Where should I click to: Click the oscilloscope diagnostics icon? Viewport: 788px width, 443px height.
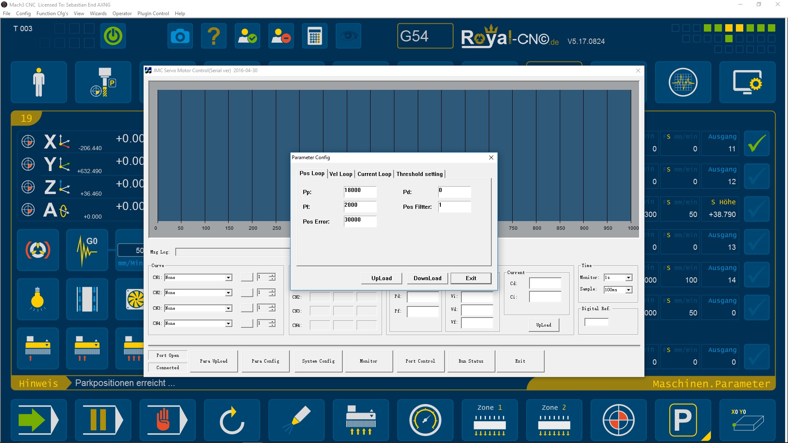tap(683, 82)
